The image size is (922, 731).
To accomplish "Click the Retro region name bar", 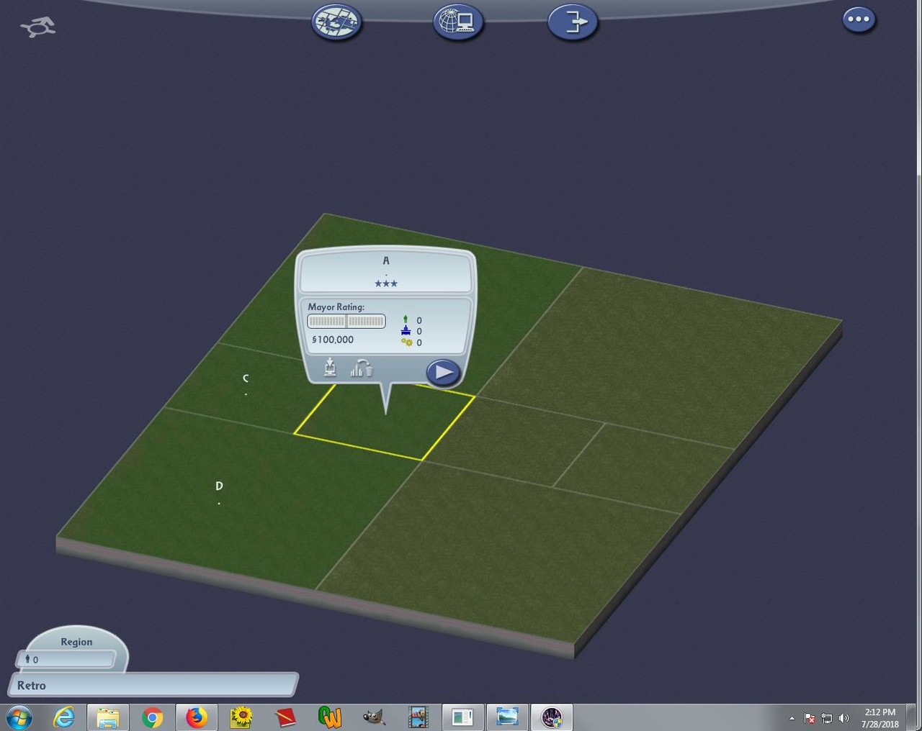I will (x=153, y=685).
